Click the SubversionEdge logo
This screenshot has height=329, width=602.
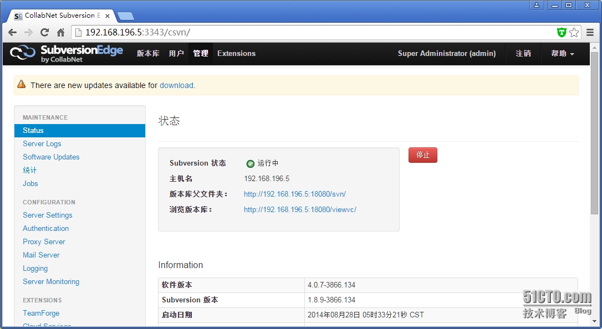[67, 53]
